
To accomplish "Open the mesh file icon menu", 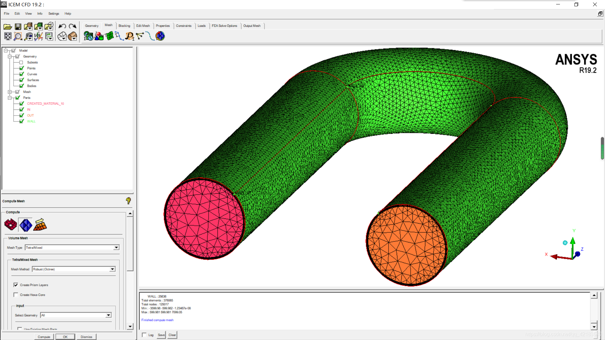I will click(38, 26).
